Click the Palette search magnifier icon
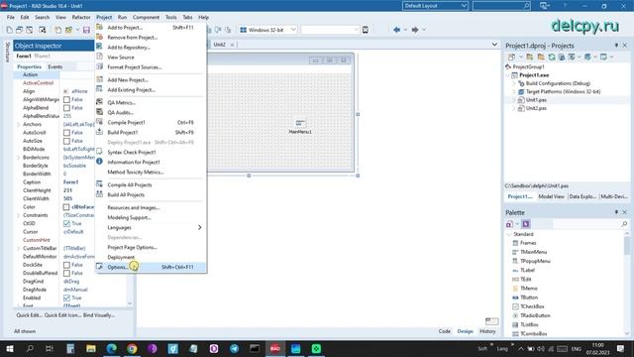The width and height of the screenshot is (634, 357). click(624, 224)
